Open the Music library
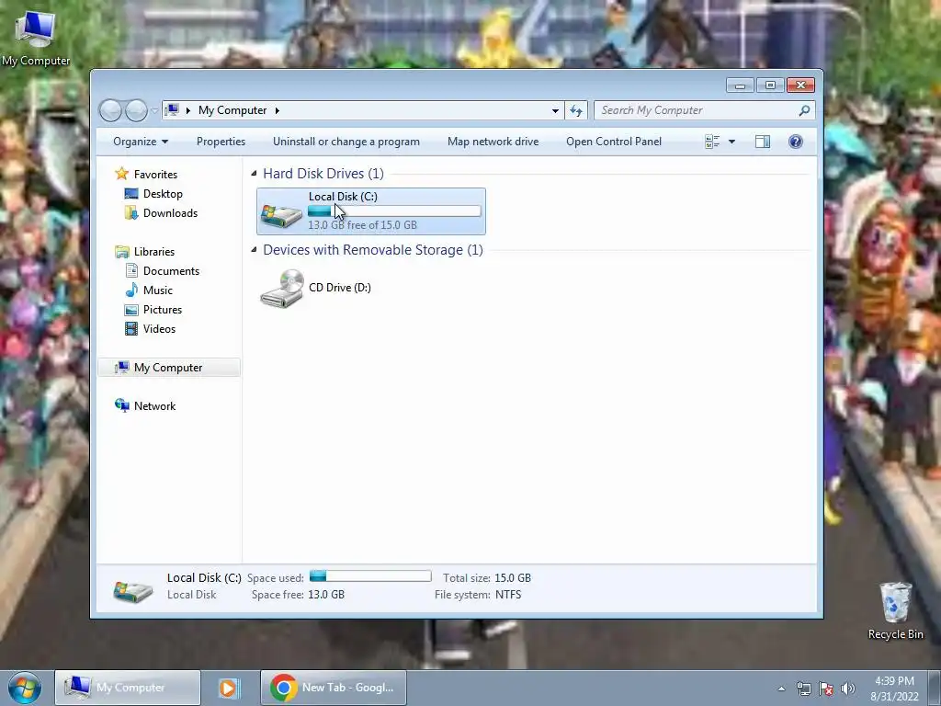This screenshot has height=706, width=941. click(158, 290)
